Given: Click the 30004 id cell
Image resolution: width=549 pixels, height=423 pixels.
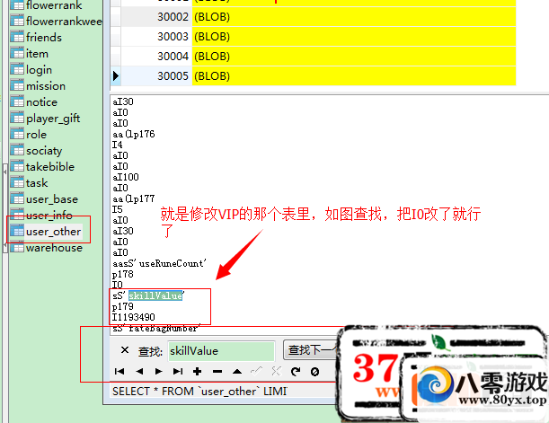Looking at the screenshot, I should 156,56.
